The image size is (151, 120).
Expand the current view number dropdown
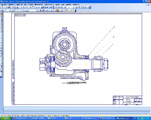[x=24, y=10]
